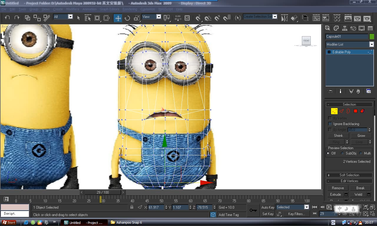The height and width of the screenshot is (226, 377).
Task: Click the Rectangular Selection Region tool
Action: tap(97, 18)
